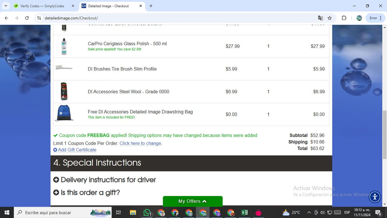The height and width of the screenshot is (218, 387).
Task: Open WhatsApp from the taskbar
Action: pyautogui.click(x=147, y=213)
